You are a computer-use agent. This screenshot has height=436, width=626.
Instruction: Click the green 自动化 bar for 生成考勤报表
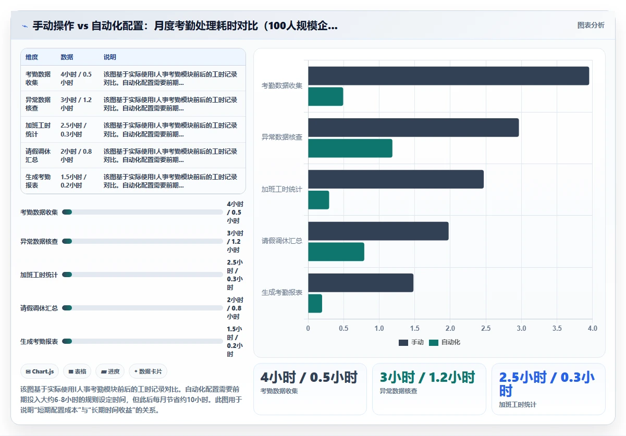(x=315, y=303)
